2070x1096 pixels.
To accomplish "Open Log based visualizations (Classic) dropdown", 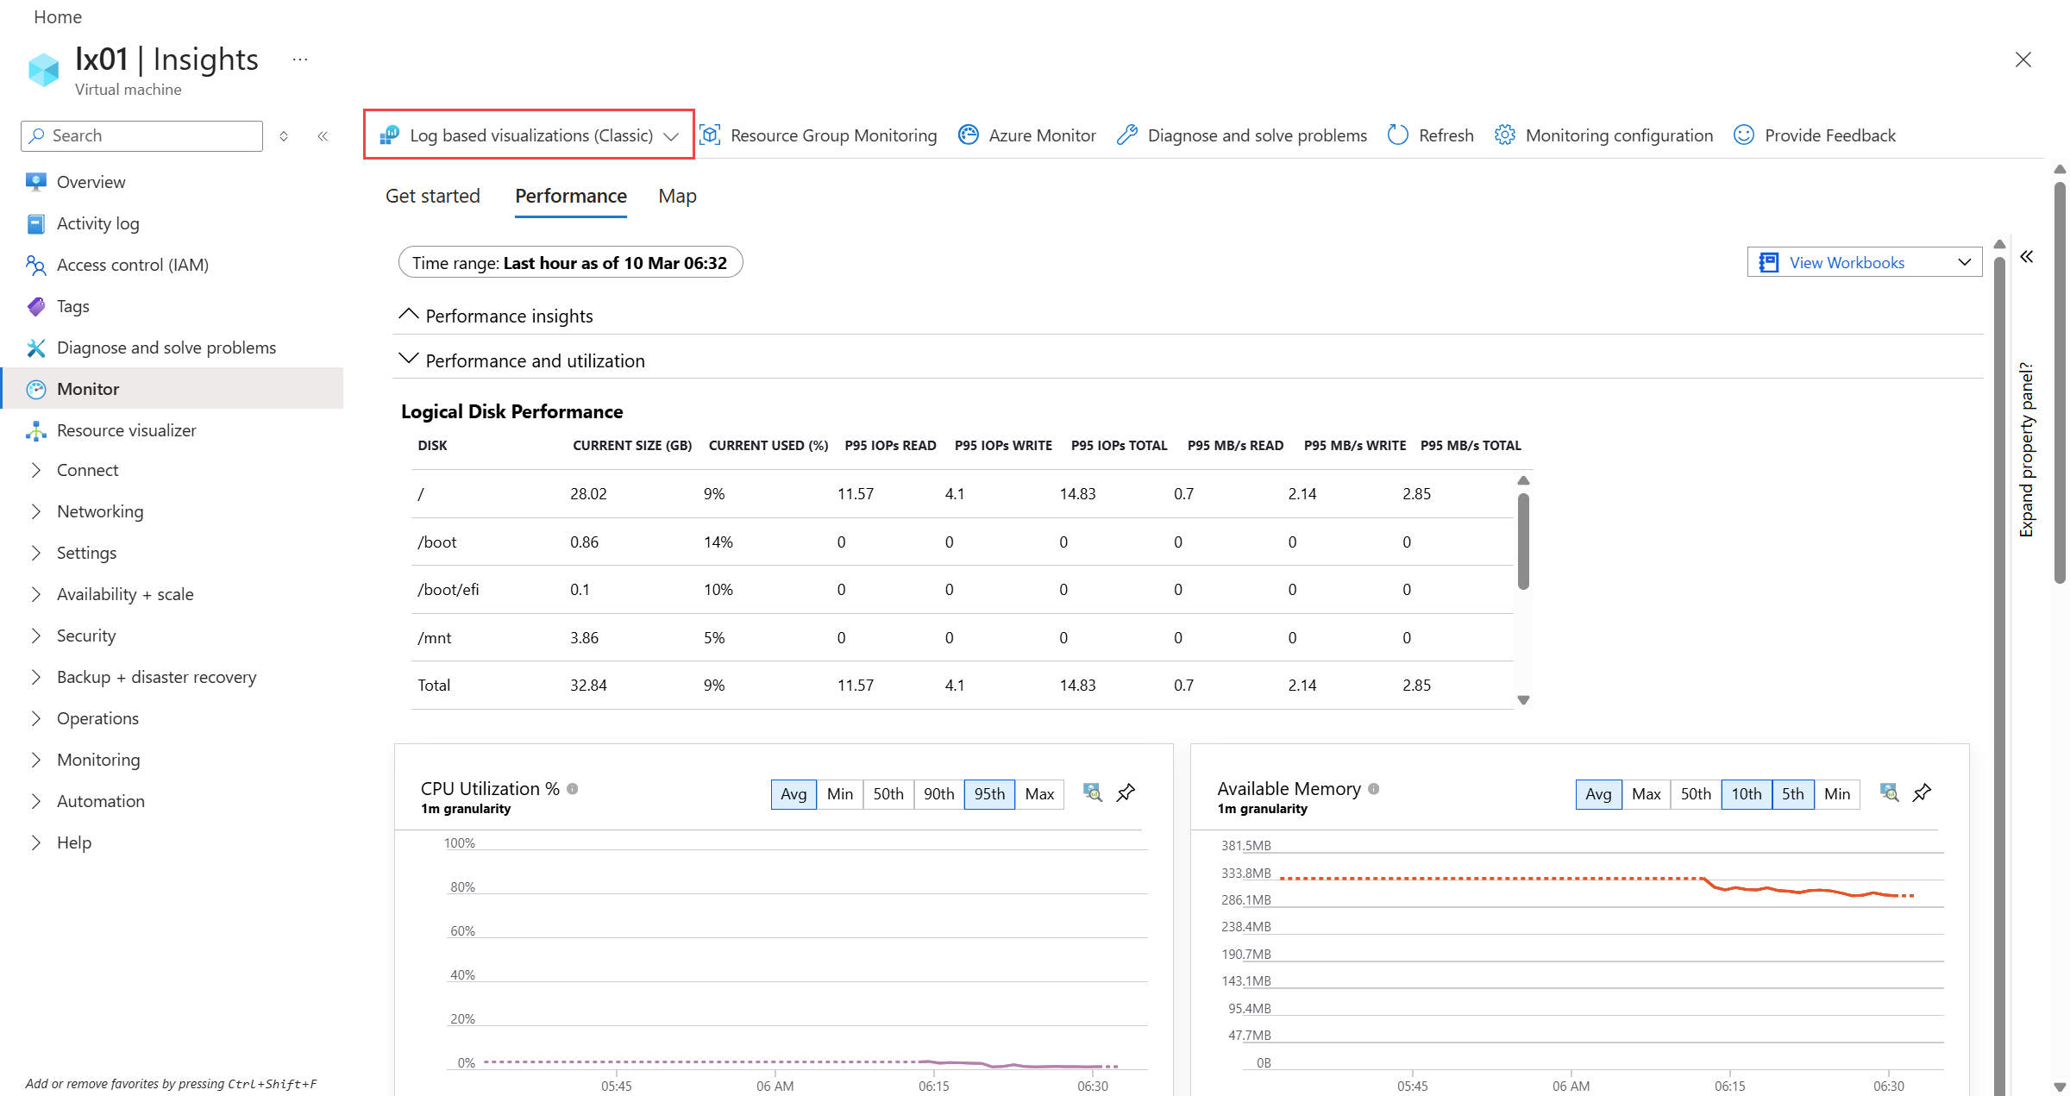I will click(529, 135).
